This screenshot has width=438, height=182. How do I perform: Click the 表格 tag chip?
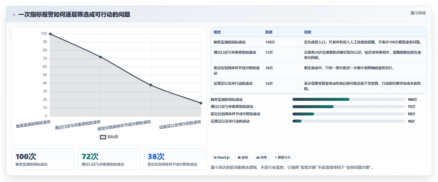[x=243, y=157]
